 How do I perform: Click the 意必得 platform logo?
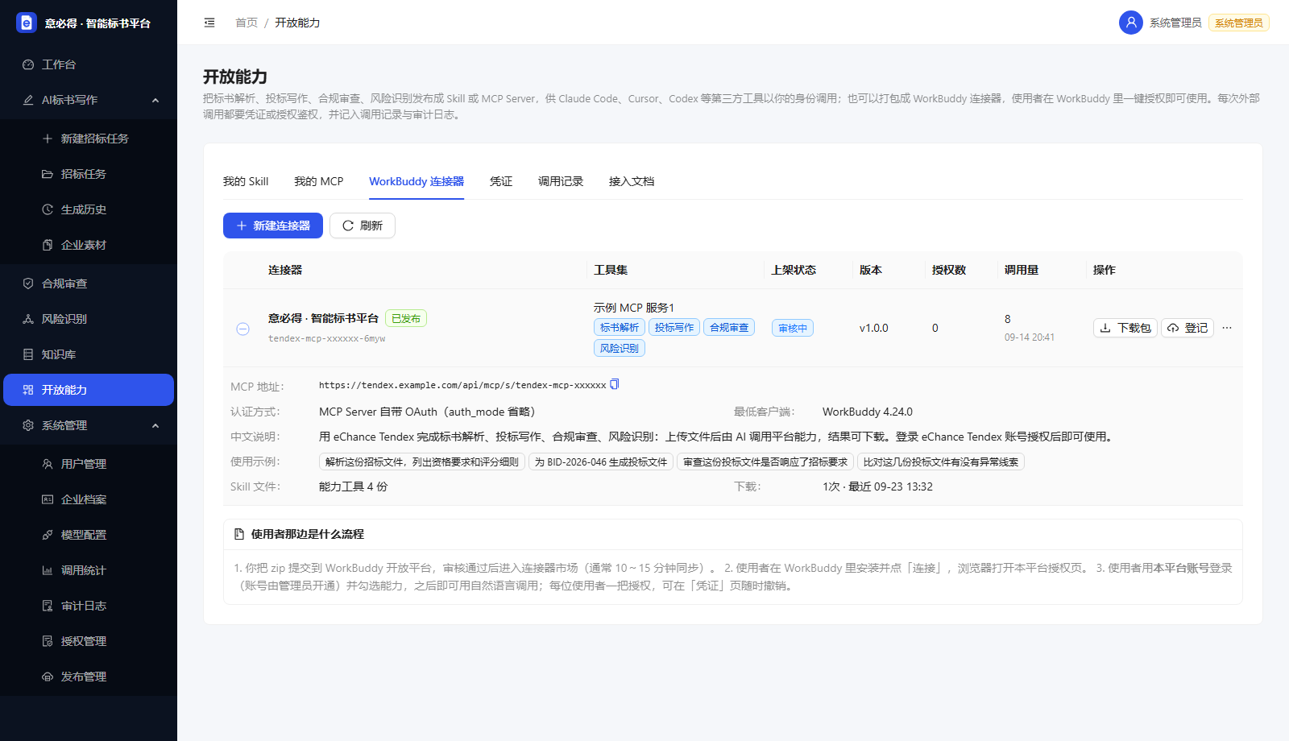(27, 23)
